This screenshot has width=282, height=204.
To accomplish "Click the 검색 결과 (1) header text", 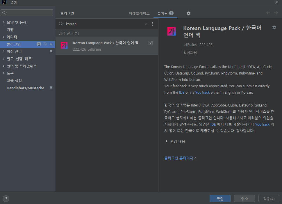I will pyautogui.click(x=69, y=33).
